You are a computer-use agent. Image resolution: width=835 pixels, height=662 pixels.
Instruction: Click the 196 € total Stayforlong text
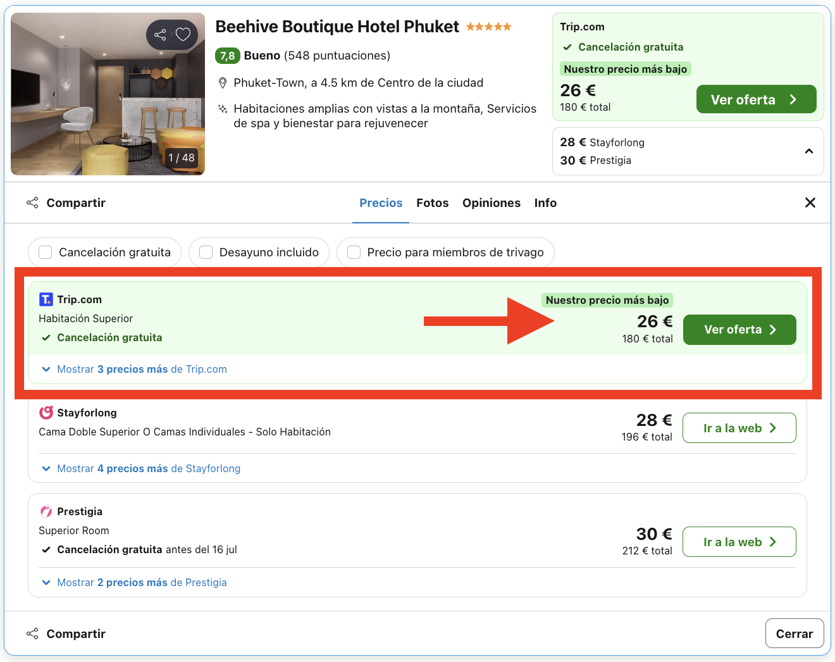pos(647,437)
